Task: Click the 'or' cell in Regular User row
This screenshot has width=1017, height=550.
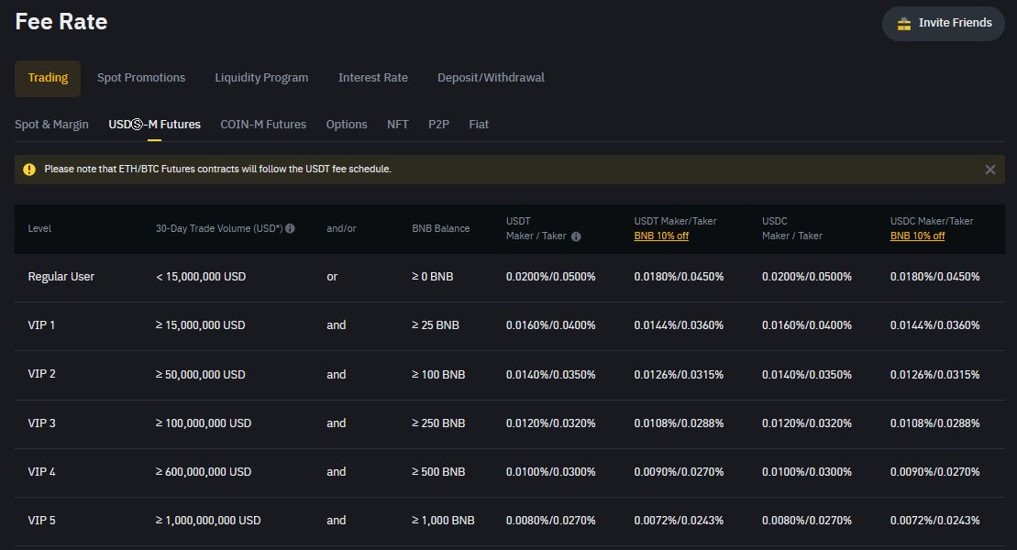Action: (332, 277)
